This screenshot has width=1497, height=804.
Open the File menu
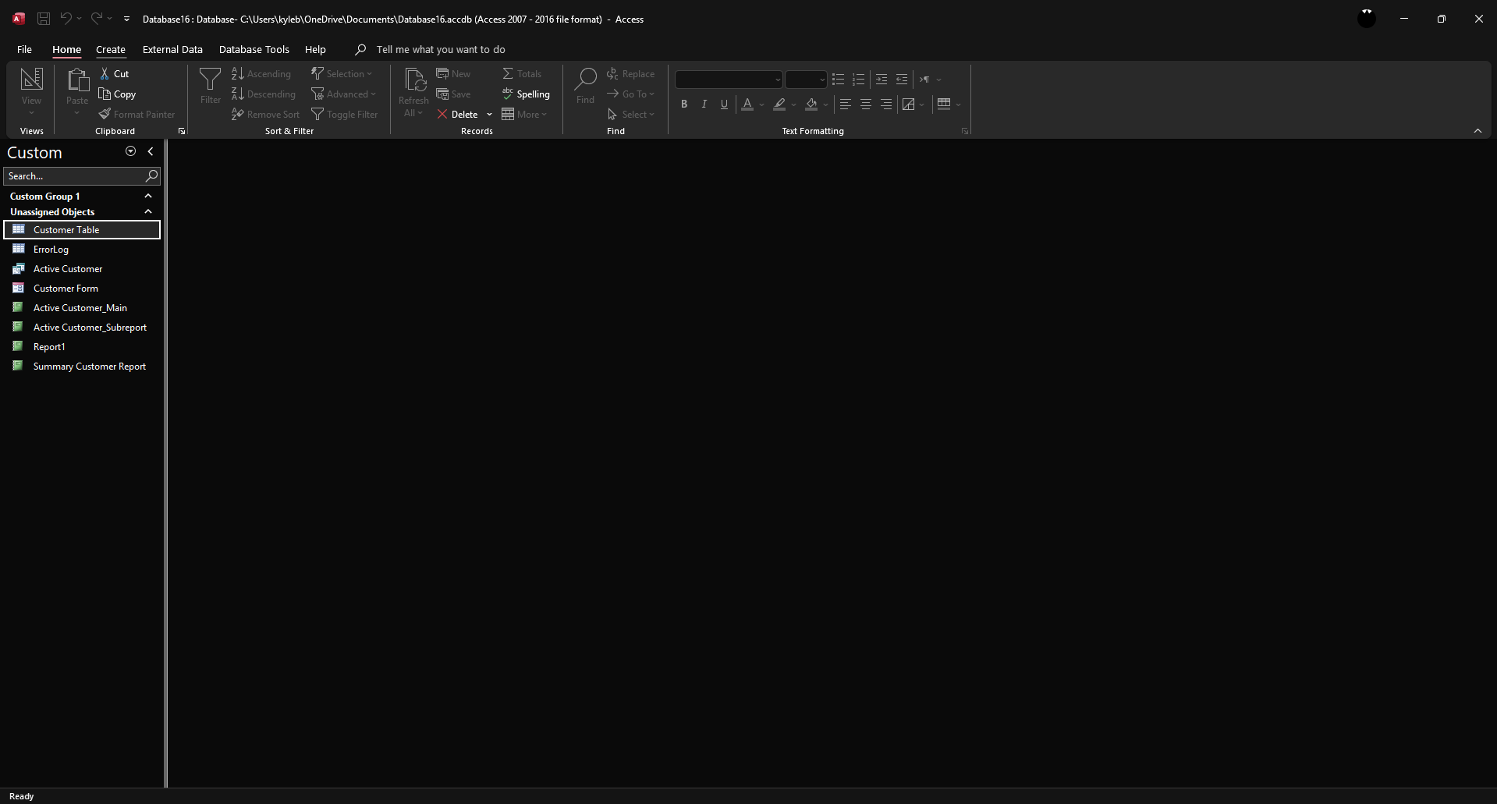coord(24,49)
